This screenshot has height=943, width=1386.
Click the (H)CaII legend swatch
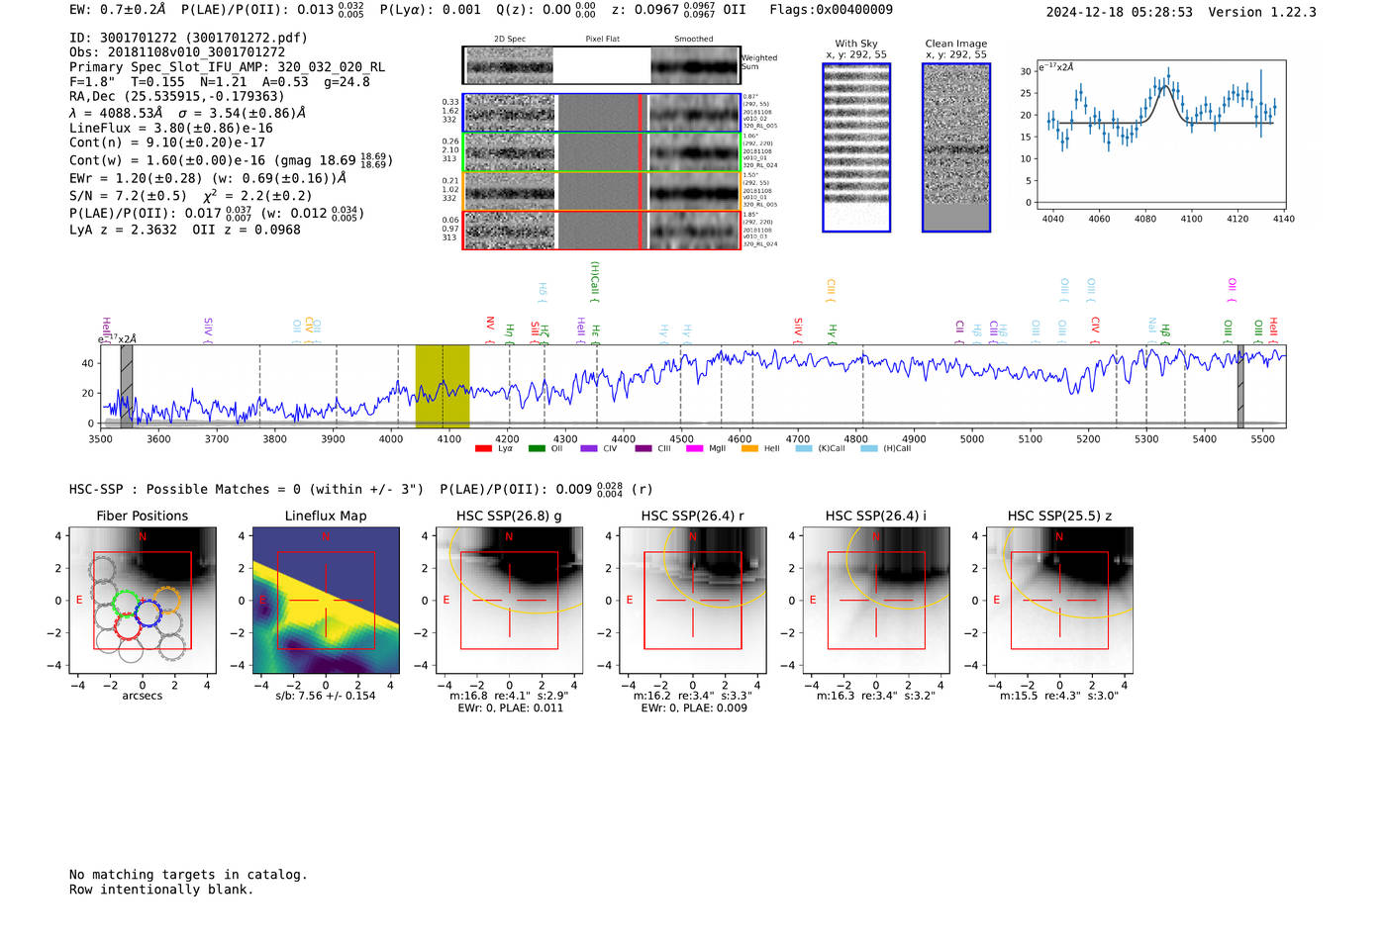pos(869,448)
